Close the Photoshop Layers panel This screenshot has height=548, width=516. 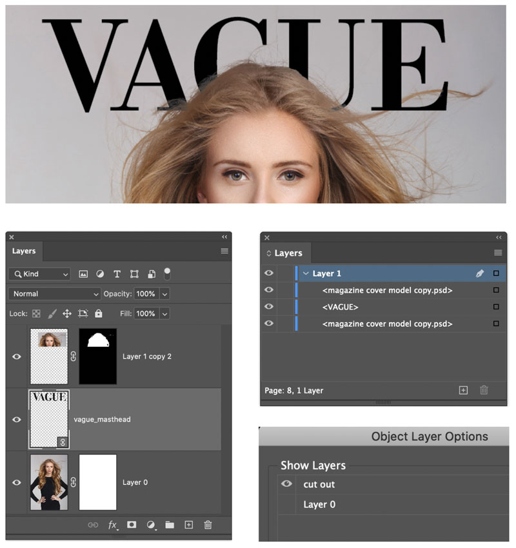[12, 237]
